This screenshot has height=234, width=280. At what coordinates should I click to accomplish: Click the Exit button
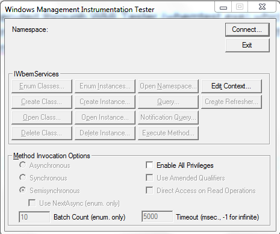point(247,45)
